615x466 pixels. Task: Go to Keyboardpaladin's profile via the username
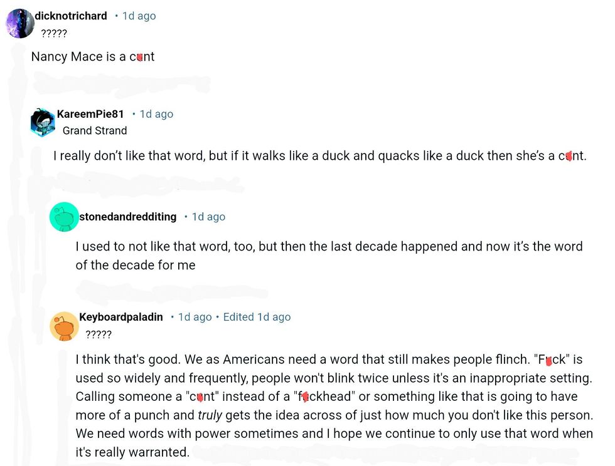[121, 317]
